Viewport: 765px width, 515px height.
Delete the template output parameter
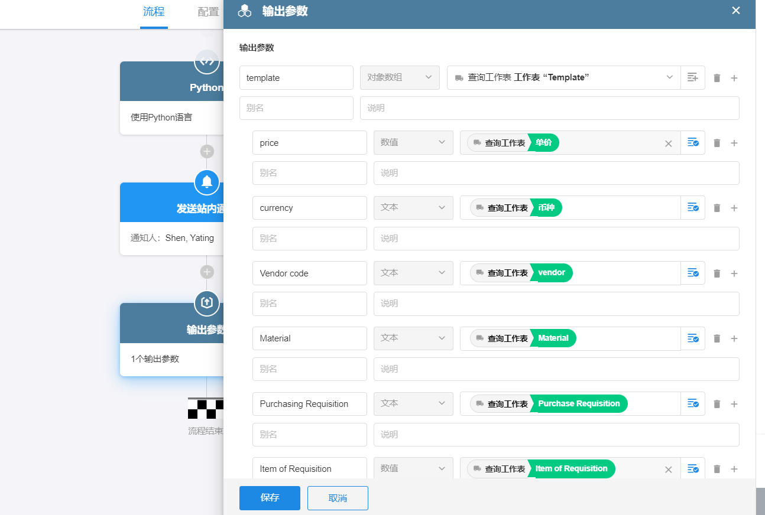[717, 78]
